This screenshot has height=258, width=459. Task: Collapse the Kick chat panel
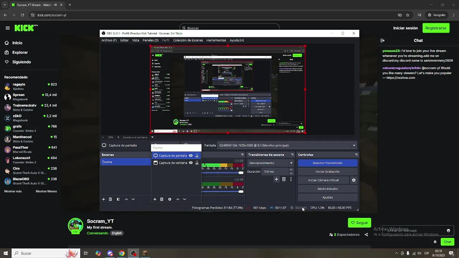tap(382, 40)
